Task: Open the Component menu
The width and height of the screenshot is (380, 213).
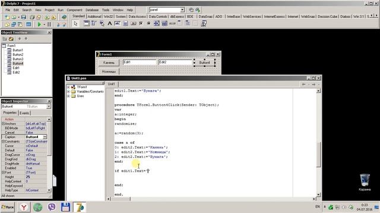Action: click(x=74, y=10)
